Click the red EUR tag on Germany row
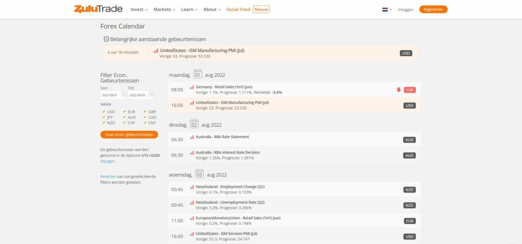 pyautogui.click(x=409, y=90)
